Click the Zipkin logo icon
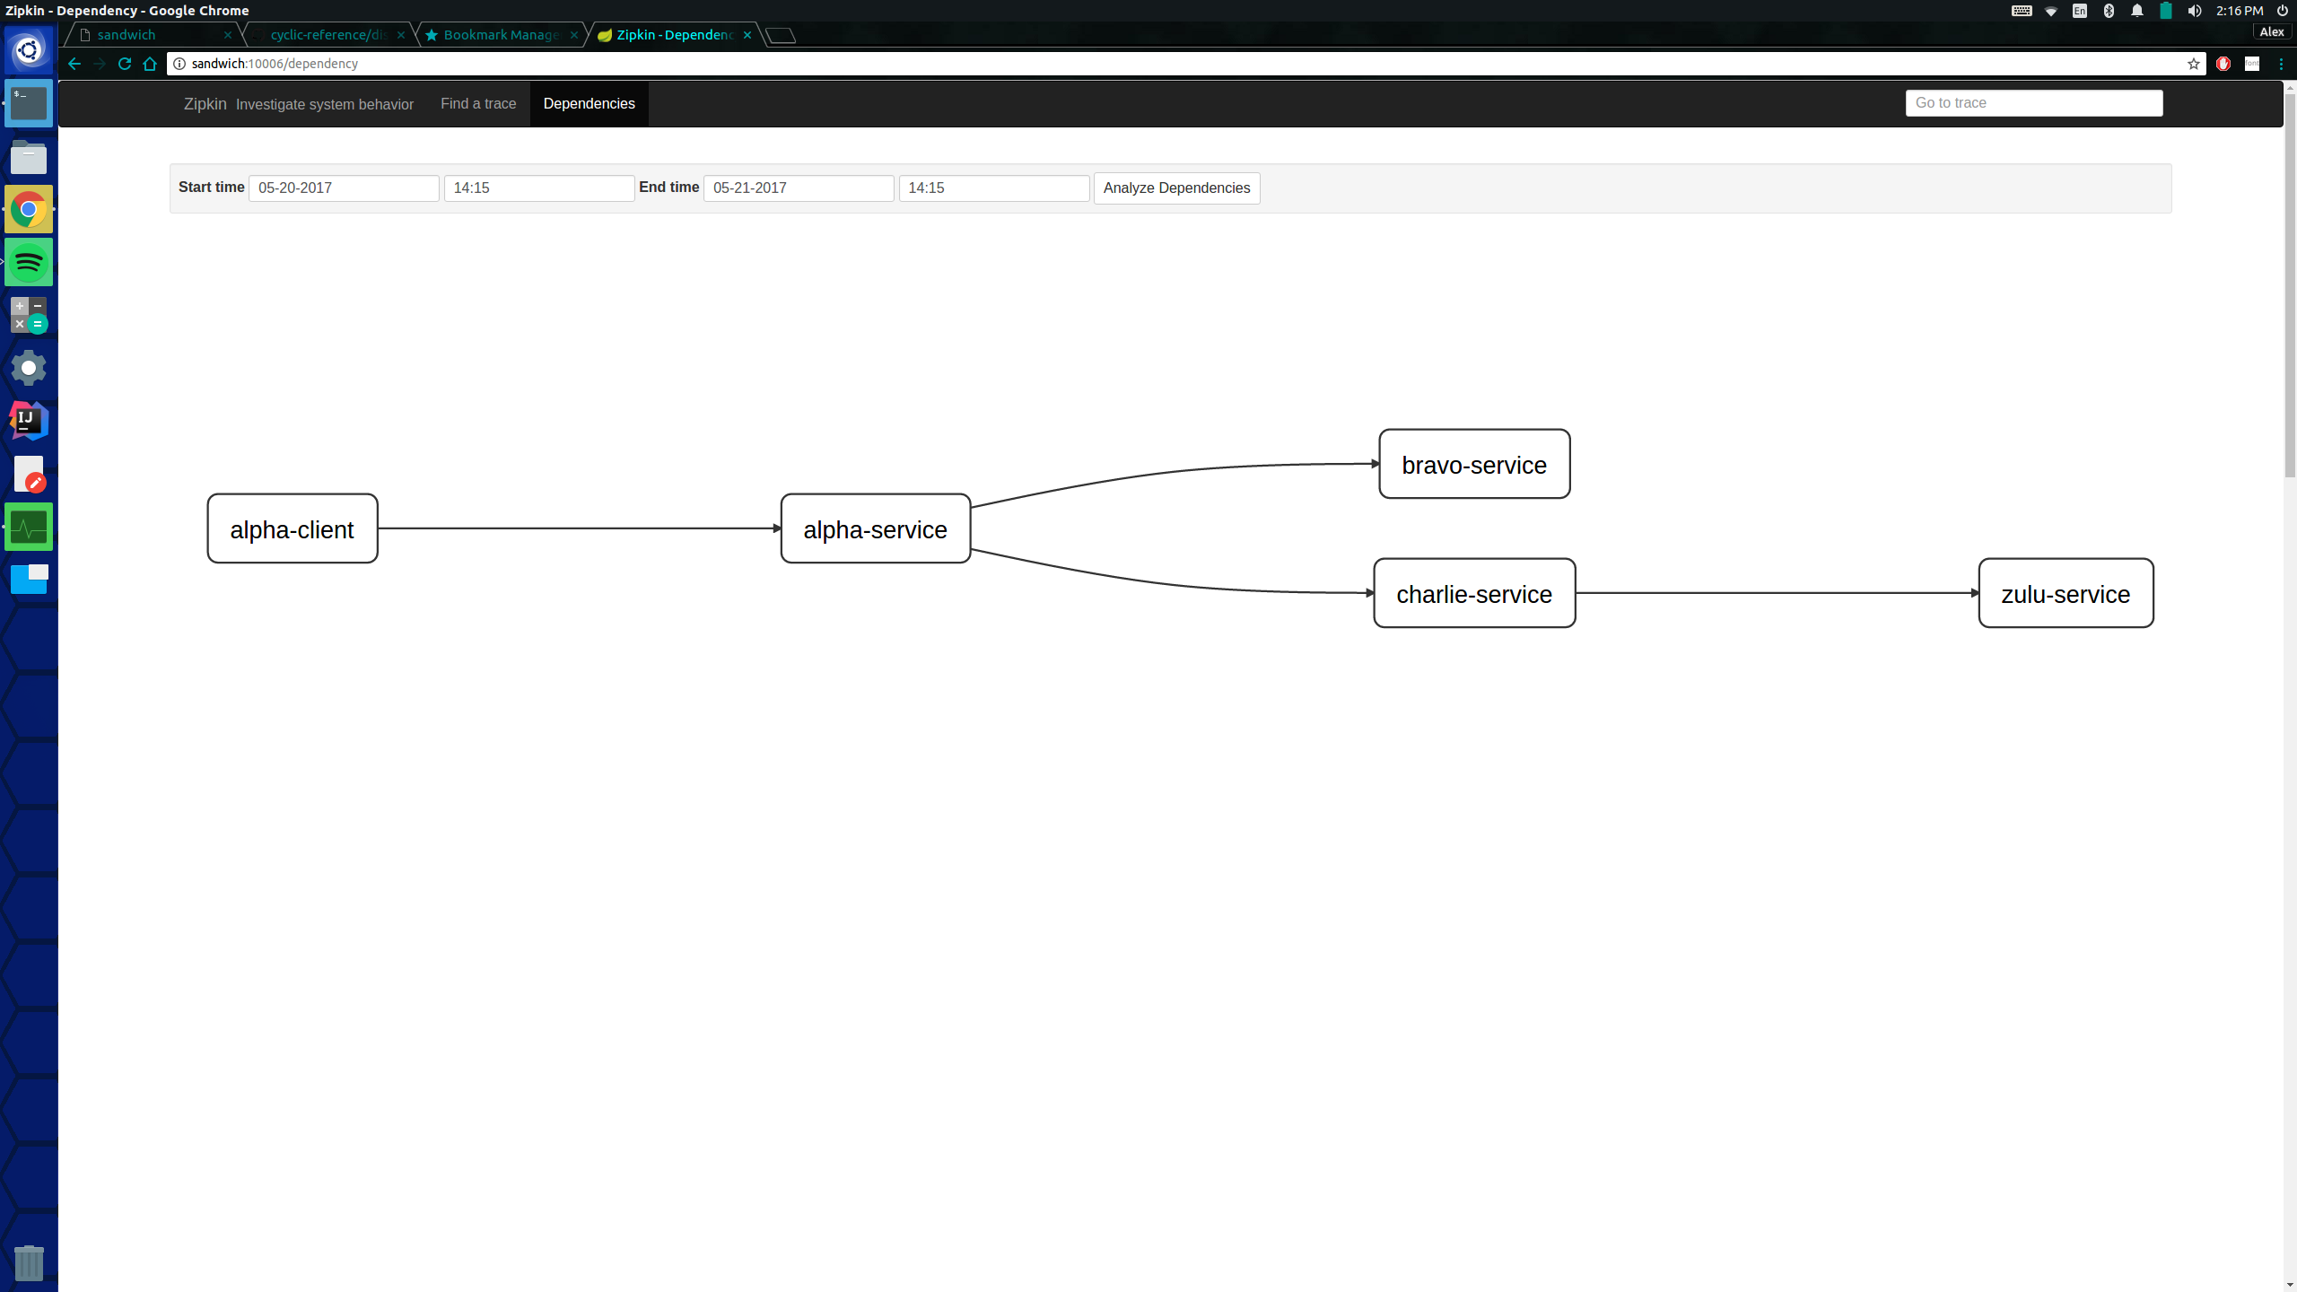This screenshot has height=1292, width=2297. point(205,102)
